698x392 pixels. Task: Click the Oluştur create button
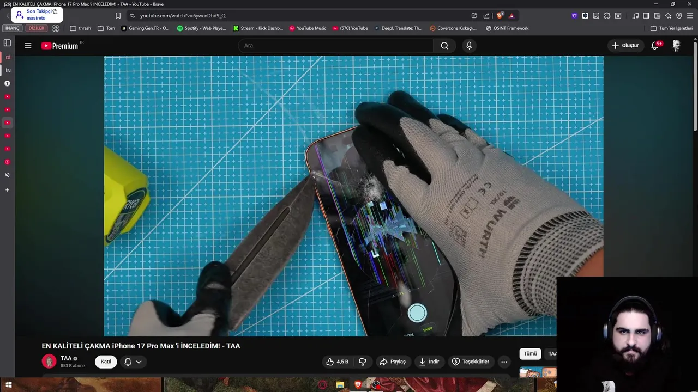625,46
